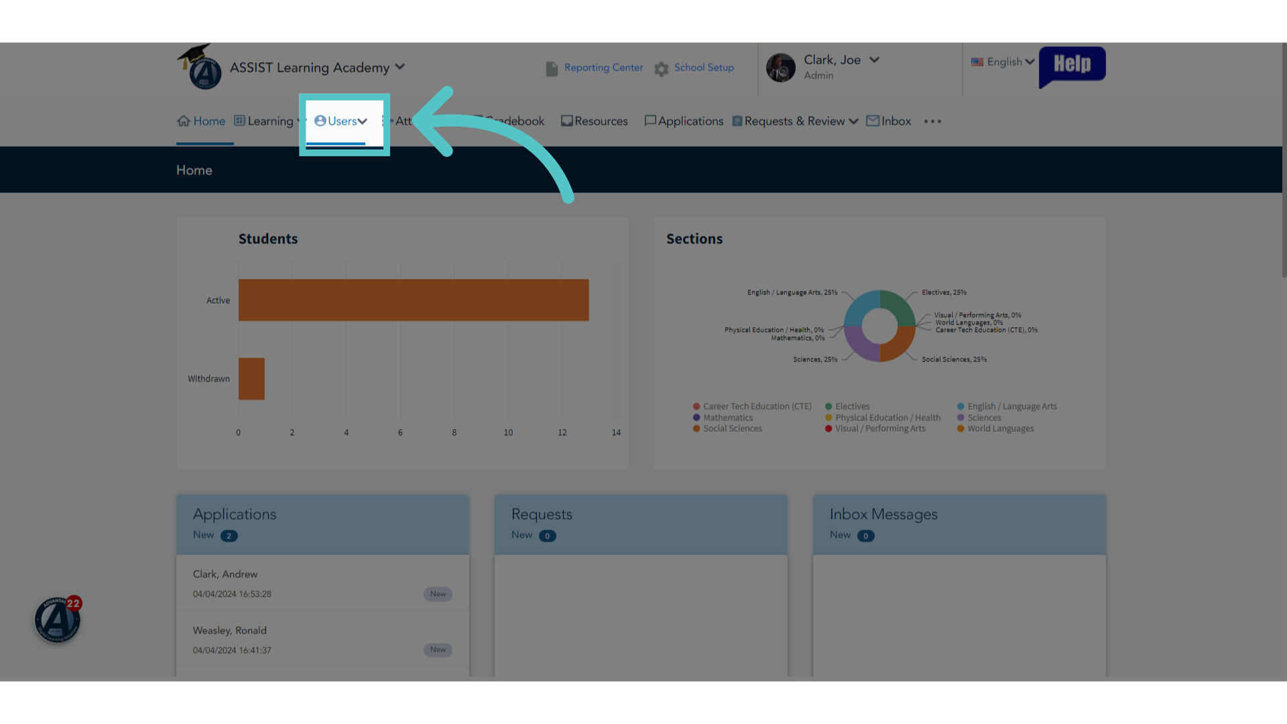This screenshot has width=1287, height=724.
Task: Open the blue Help speech bubble
Action: (x=1072, y=66)
